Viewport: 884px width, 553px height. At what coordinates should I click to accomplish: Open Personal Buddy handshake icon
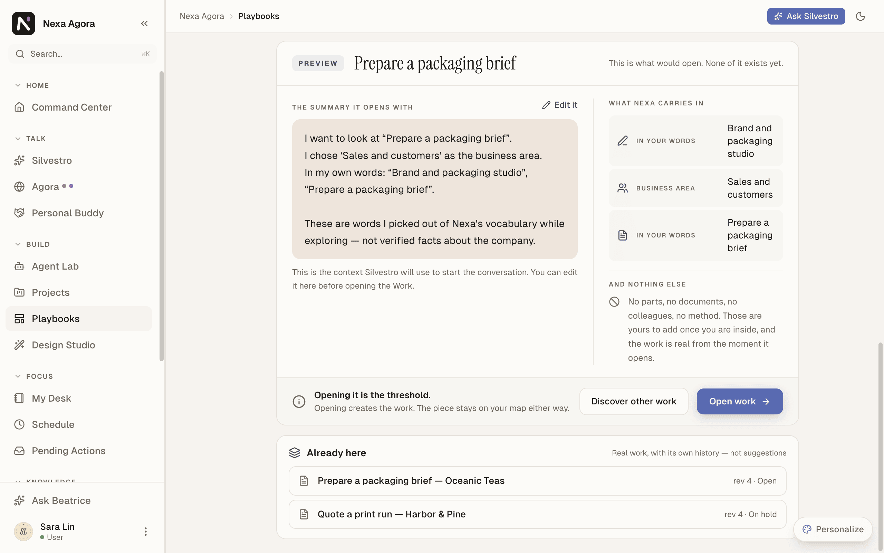[19, 213]
